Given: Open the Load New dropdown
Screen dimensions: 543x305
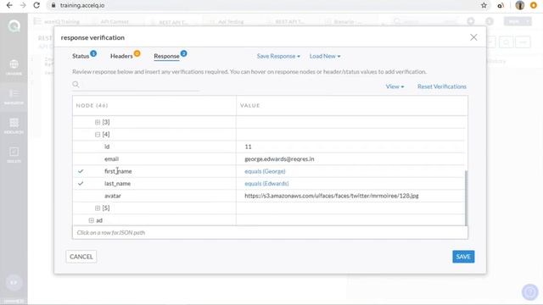Looking at the screenshot, I should [325, 56].
